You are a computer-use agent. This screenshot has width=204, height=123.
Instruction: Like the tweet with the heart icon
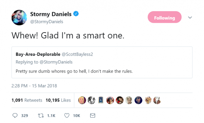67,116
